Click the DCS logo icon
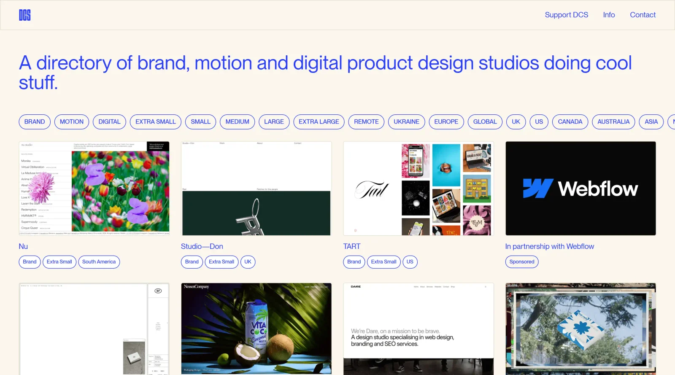Screen dimensions: 675x375 25,15
